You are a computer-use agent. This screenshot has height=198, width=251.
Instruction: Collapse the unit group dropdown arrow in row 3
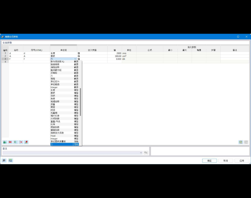pos(75,59)
